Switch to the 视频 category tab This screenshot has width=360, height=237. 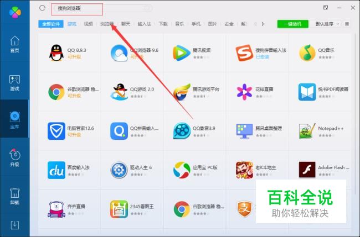pyautogui.click(x=89, y=24)
